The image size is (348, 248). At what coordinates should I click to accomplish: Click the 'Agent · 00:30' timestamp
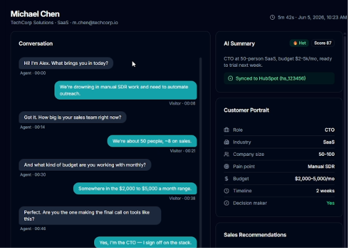pos(33,174)
